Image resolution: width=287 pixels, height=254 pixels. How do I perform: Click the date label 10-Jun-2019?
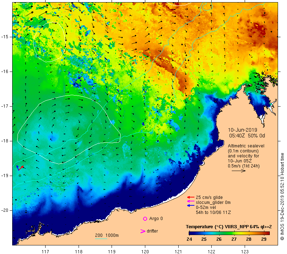click(243, 130)
